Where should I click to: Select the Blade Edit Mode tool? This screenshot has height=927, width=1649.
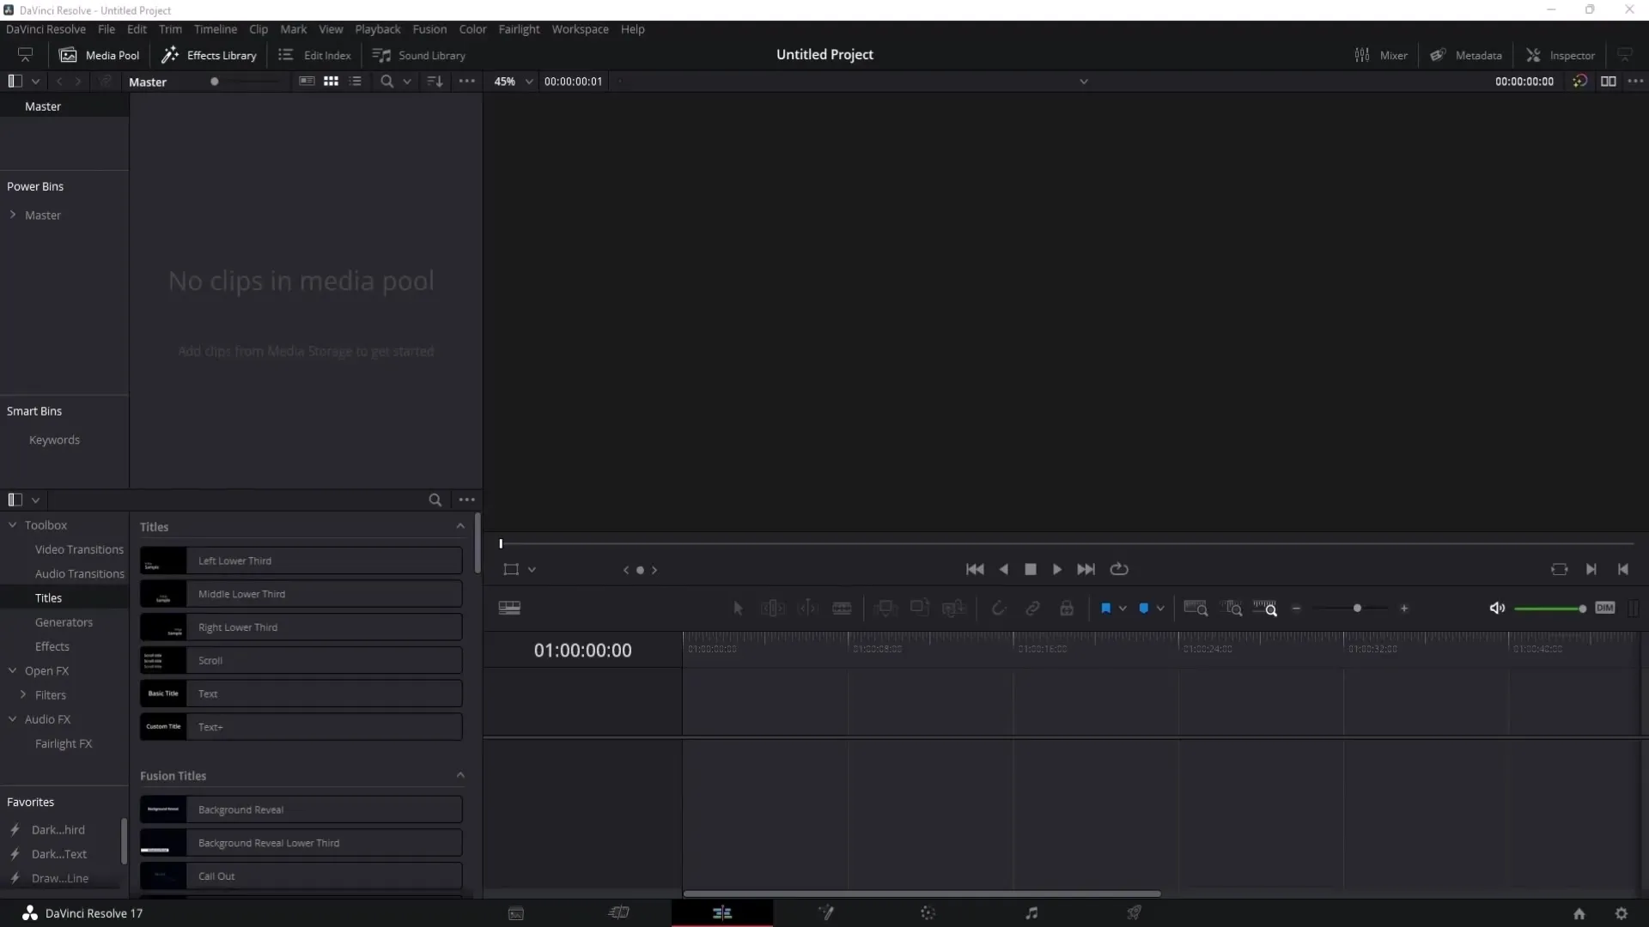point(843,609)
